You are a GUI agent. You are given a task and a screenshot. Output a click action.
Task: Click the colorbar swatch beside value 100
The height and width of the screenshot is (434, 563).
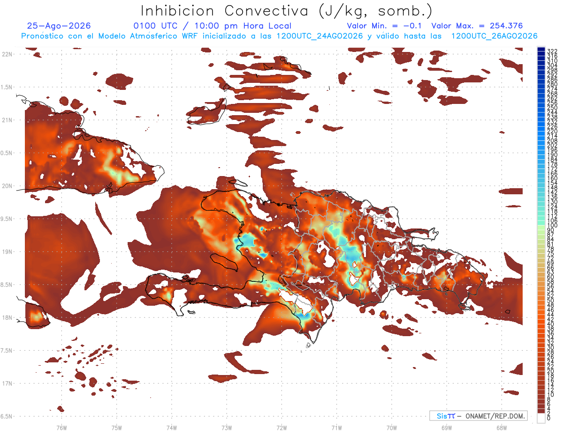point(541,223)
